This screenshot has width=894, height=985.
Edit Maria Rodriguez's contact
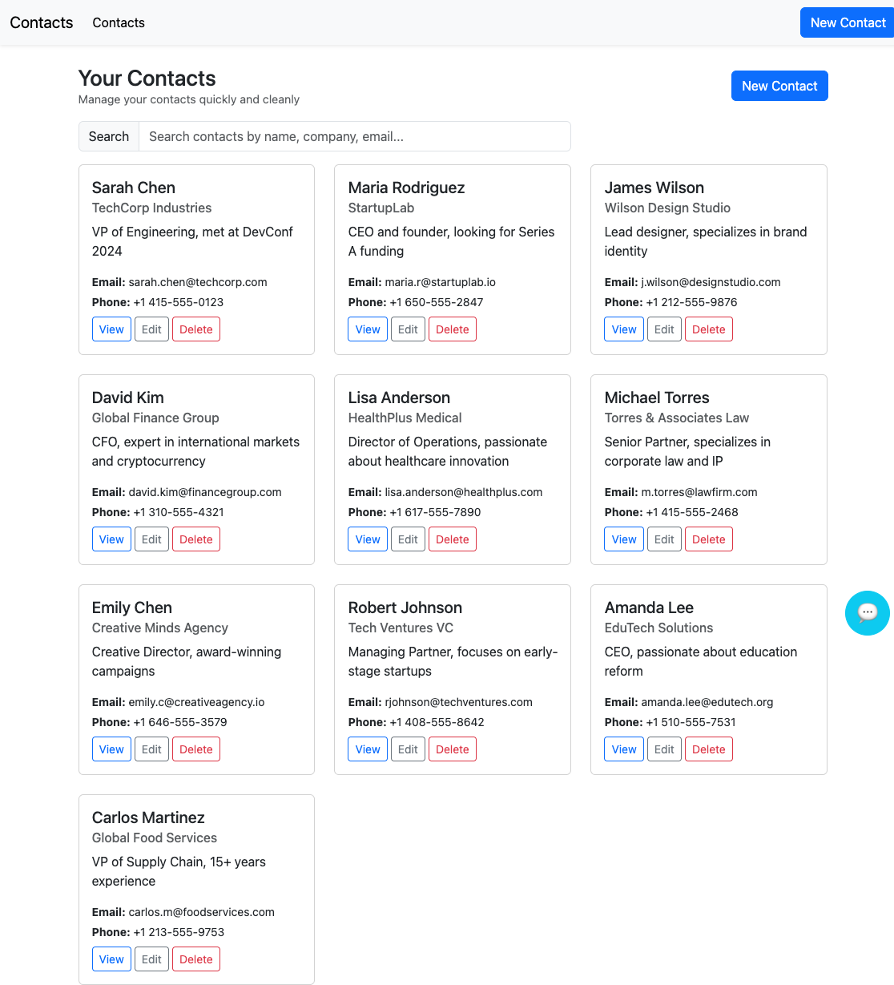click(x=408, y=329)
